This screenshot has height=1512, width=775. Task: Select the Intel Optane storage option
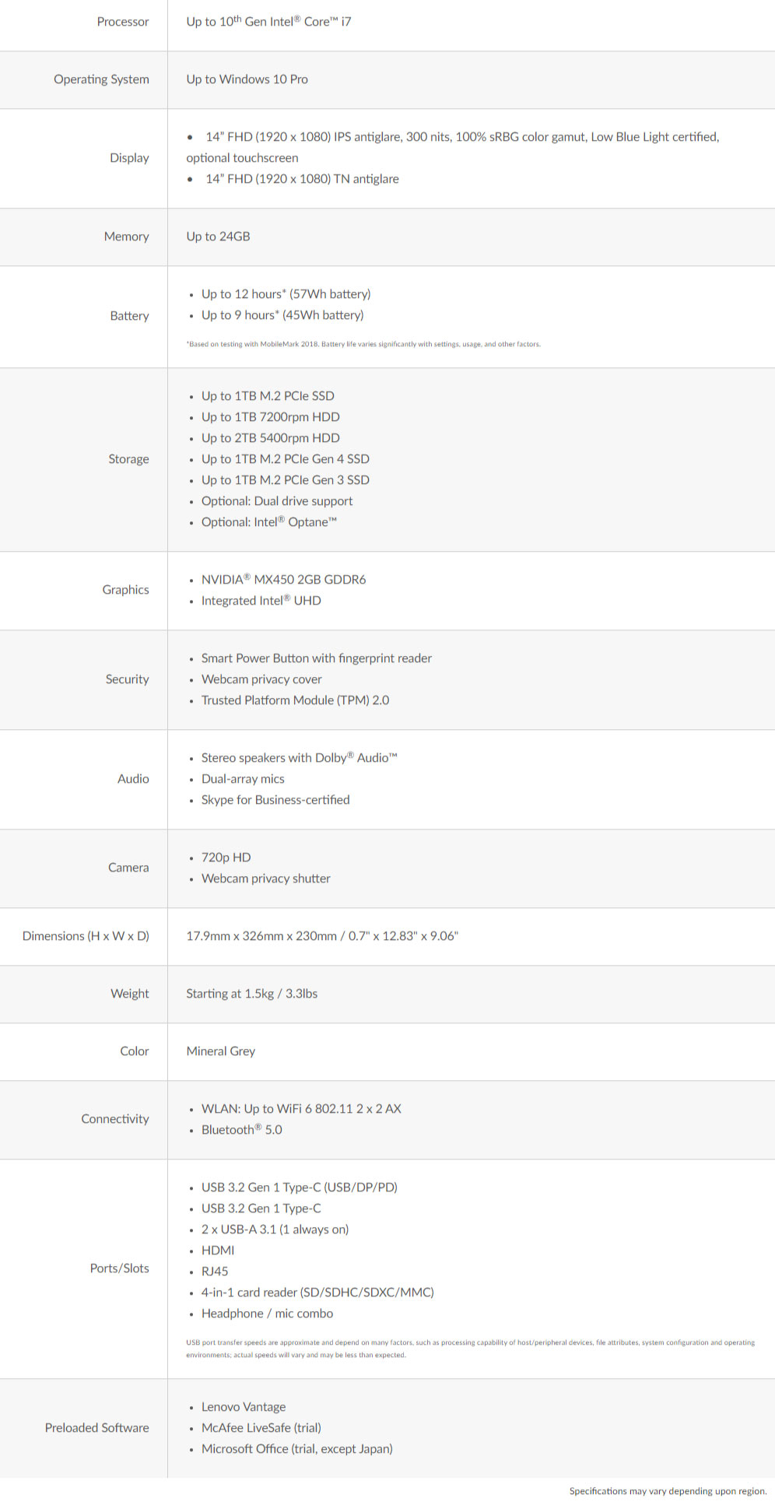[x=269, y=522]
